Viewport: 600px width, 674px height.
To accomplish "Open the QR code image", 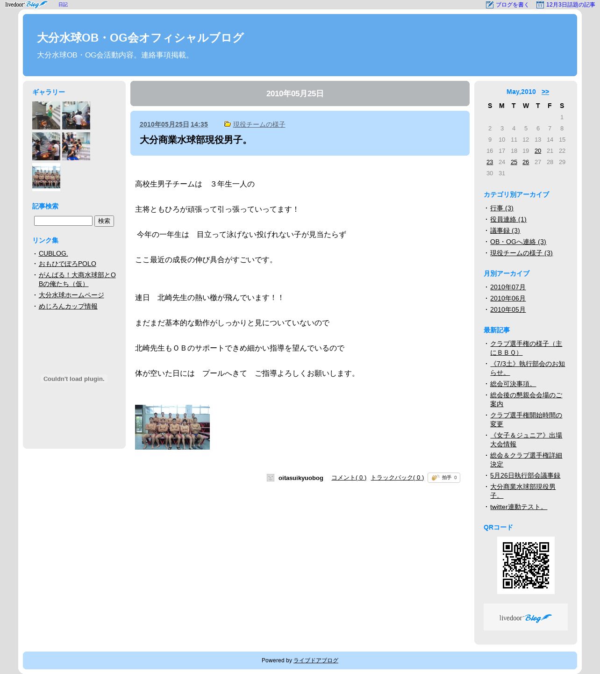I will [x=526, y=565].
